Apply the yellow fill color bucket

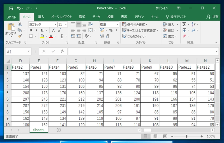tap(42, 36)
